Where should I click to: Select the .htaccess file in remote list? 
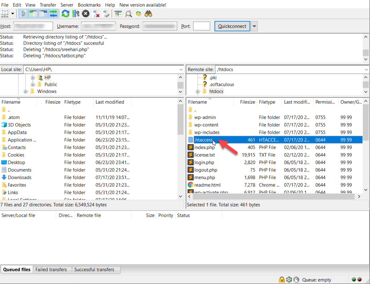coord(275,140)
